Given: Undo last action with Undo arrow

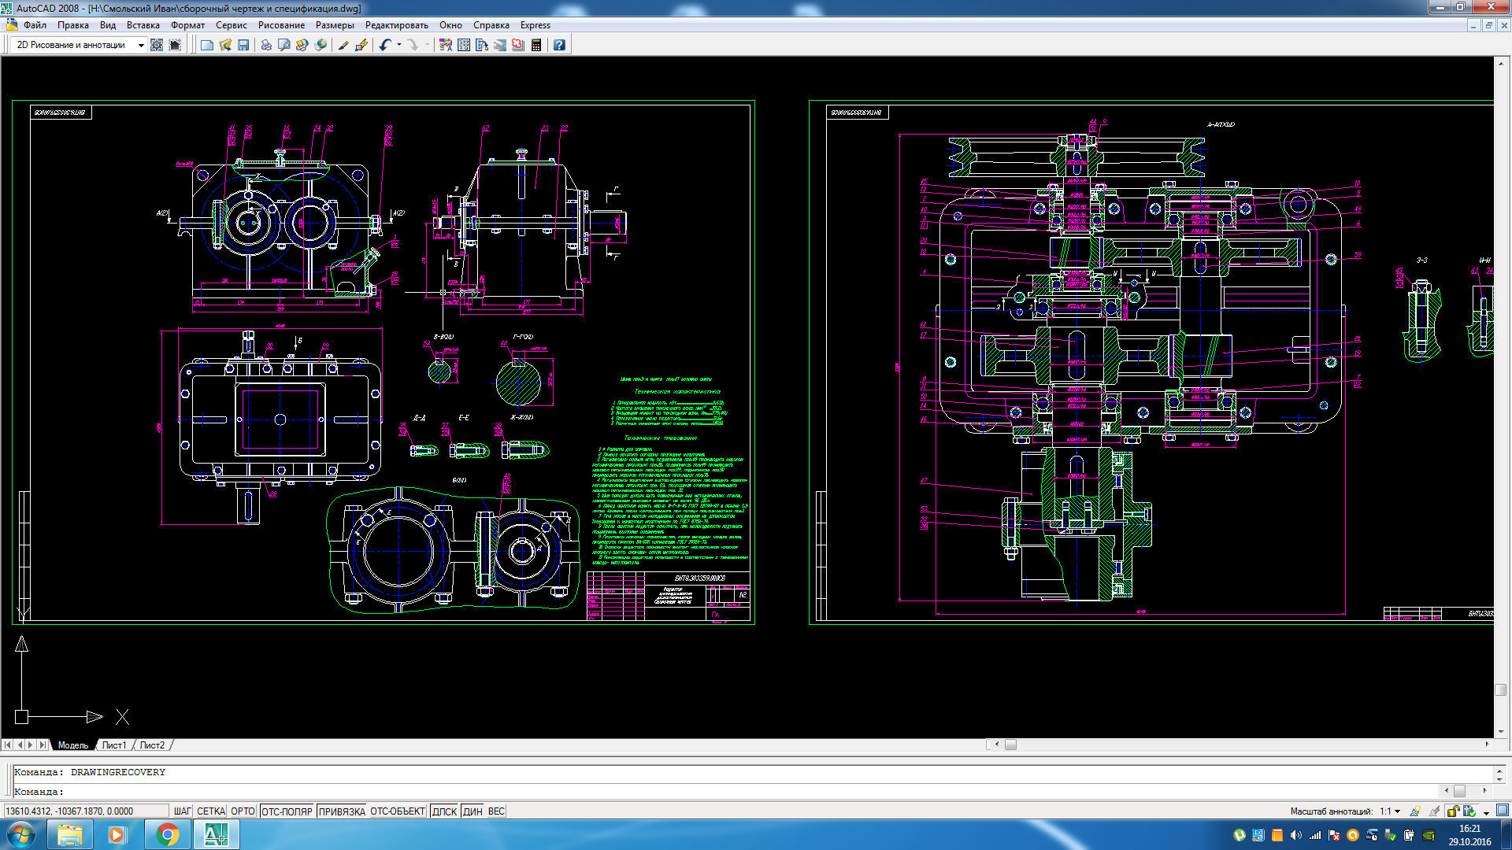Looking at the screenshot, I should click(x=385, y=45).
